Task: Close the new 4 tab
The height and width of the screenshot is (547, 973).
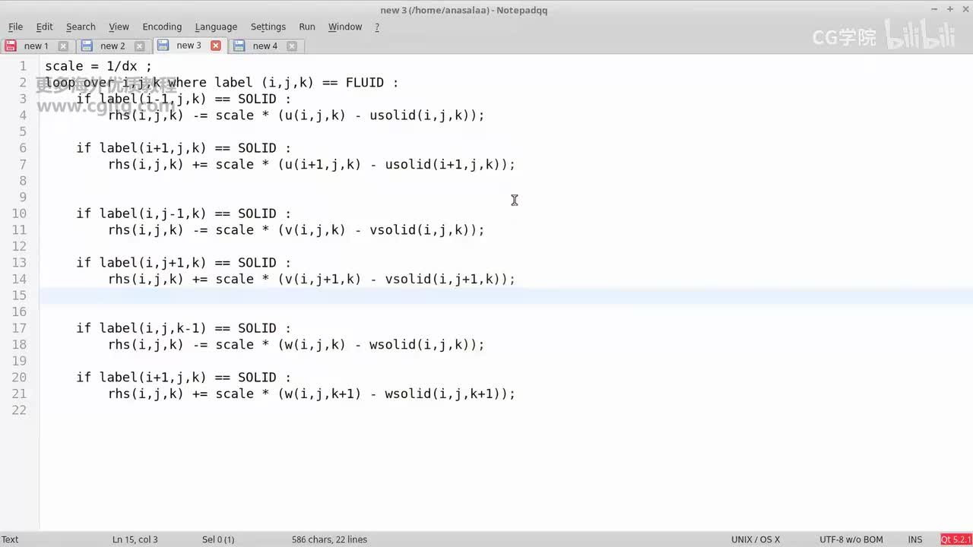Action: [x=292, y=46]
